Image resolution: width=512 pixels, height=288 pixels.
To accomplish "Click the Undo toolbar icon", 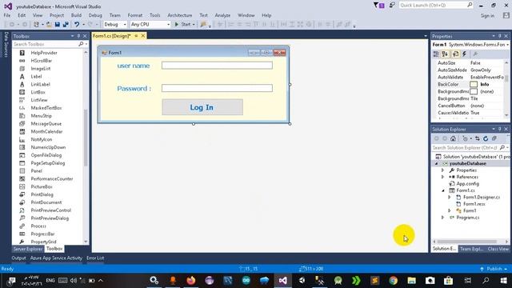I will point(77,25).
